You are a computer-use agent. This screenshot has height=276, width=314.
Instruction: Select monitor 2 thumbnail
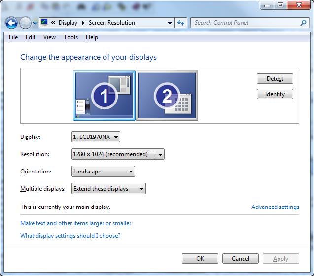click(x=167, y=96)
